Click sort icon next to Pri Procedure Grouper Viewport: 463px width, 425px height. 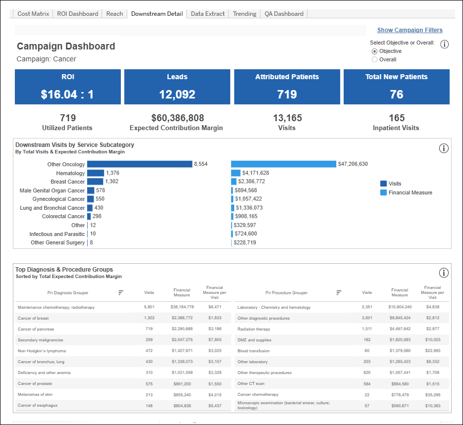[x=339, y=292]
